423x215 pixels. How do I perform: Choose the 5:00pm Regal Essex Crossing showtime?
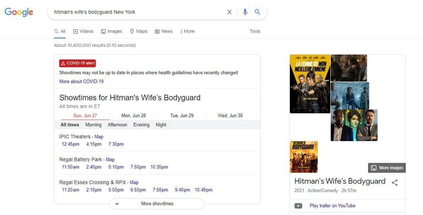point(116,190)
